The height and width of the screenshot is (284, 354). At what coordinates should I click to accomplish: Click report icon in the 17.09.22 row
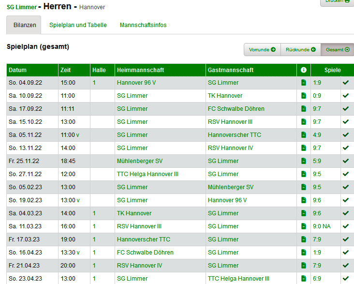(303, 109)
